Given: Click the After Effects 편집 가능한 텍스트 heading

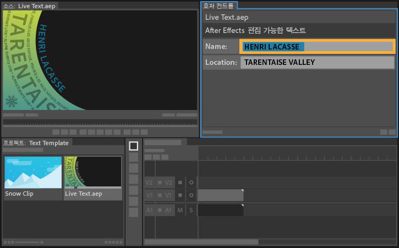Looking at the screenshot, I should coord(255,31).
